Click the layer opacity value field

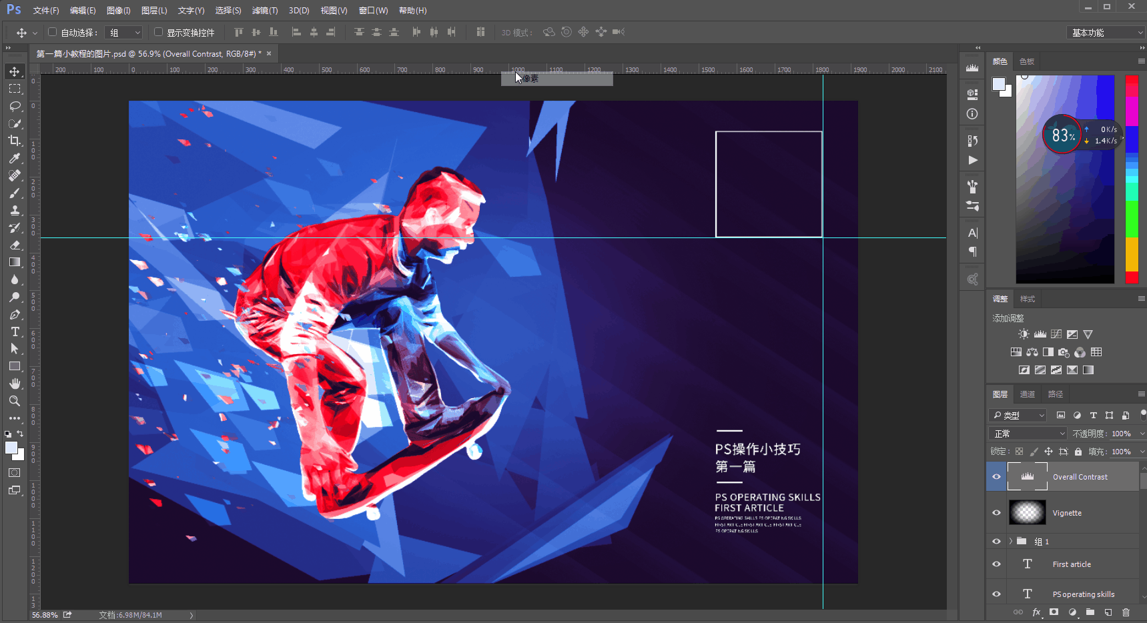click(1121, 434)
